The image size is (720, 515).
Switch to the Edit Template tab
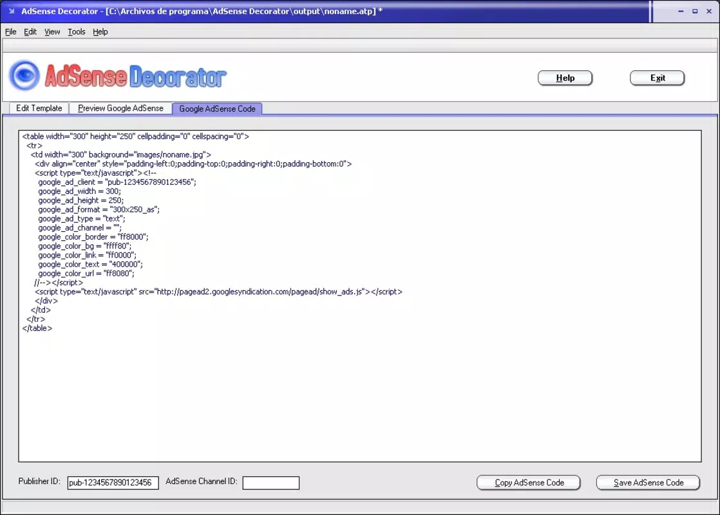(x=39, y=108)
